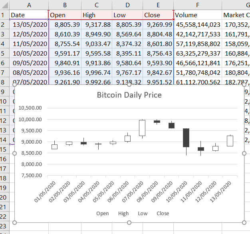The width and height of the screenshot is (250, 234).
Task: Select cell with date 13/05/2020
Action: [29, 24]
